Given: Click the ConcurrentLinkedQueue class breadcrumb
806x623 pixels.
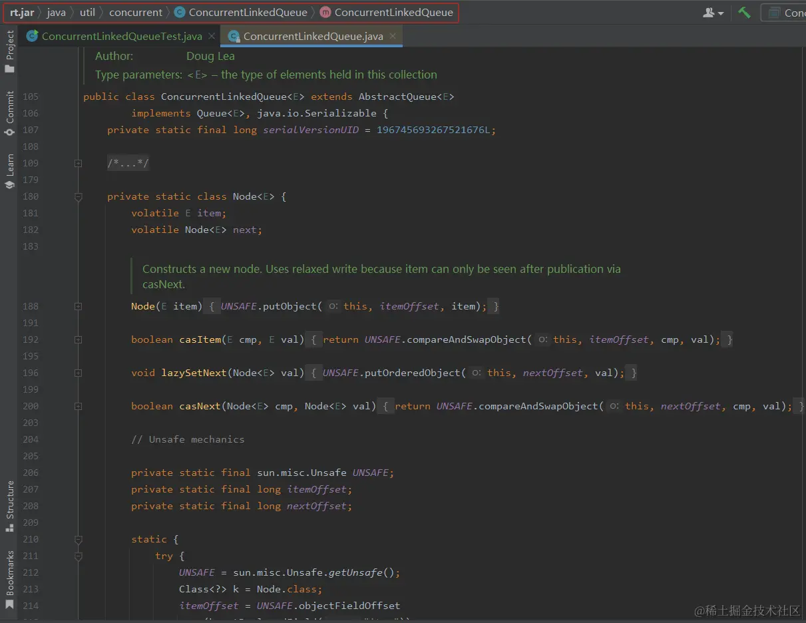Looking at the screenshot, I should click(x=248, y=12).
